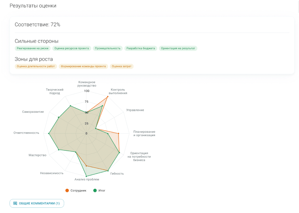Click the Оценка затрат growth tag
The image size is (299, 213).
pos(121,66)
